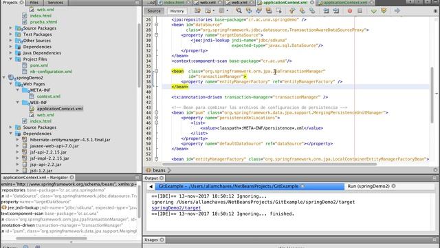Jump to Previous Bookmark icon
The width and height of the screenshot is (440, 248).
(x=292, y=11)
